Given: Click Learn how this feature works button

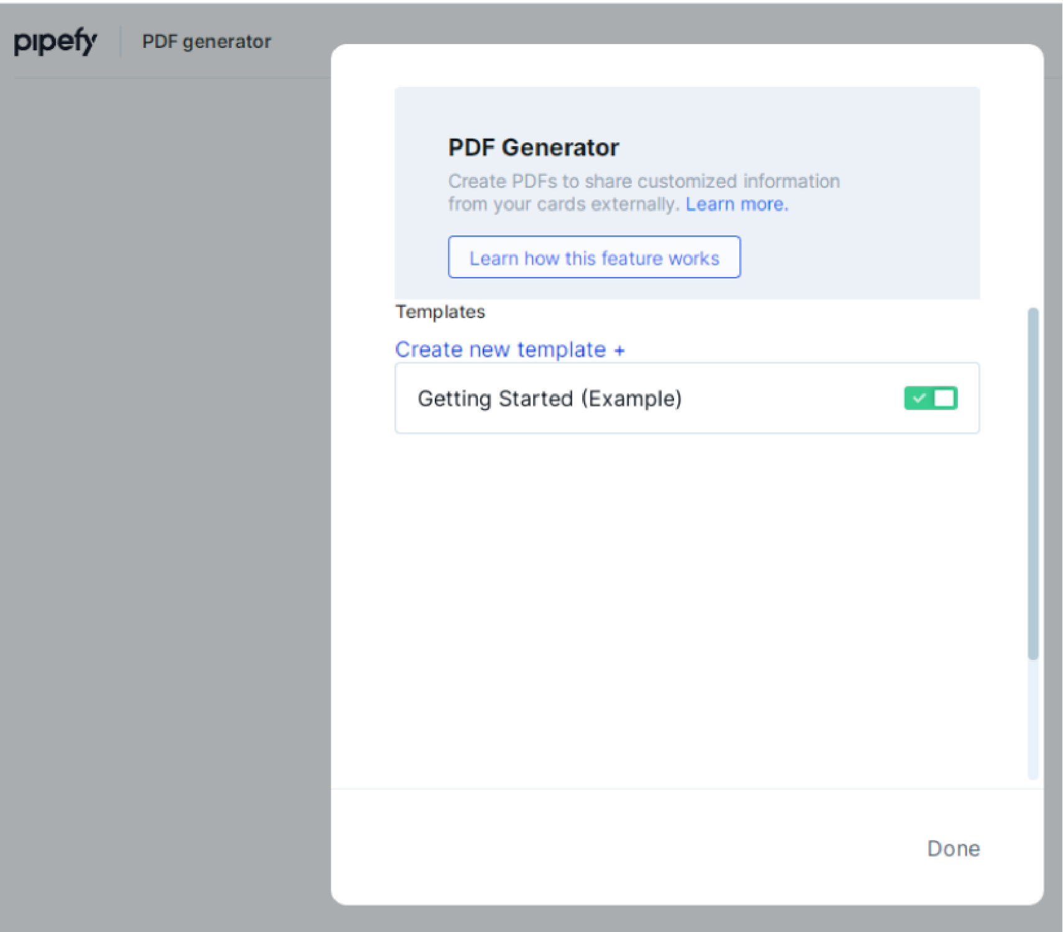Looking at the screenshot, I should tap(594, 257).
